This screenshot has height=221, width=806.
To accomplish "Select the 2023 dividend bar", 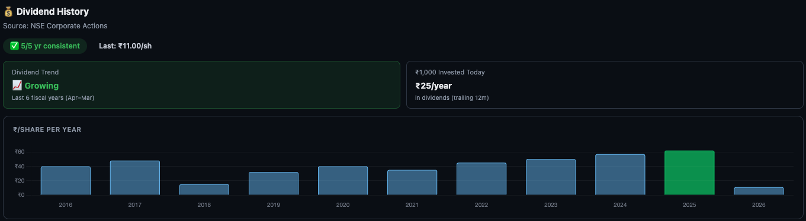I will point(551,177).
